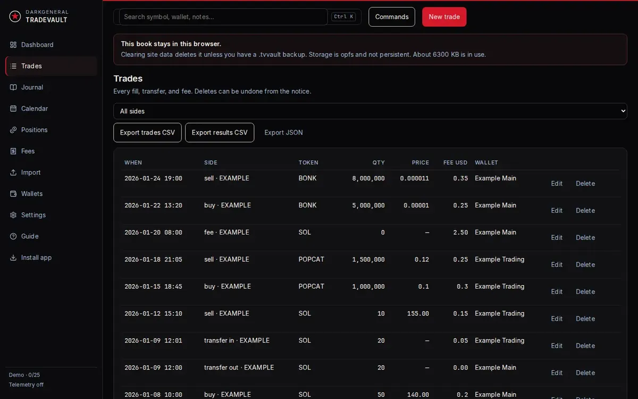The height and width of the screenshot is (399, 638).
Task: Edit the SOL sell trade from 2026-01-12
Action: 557,319
